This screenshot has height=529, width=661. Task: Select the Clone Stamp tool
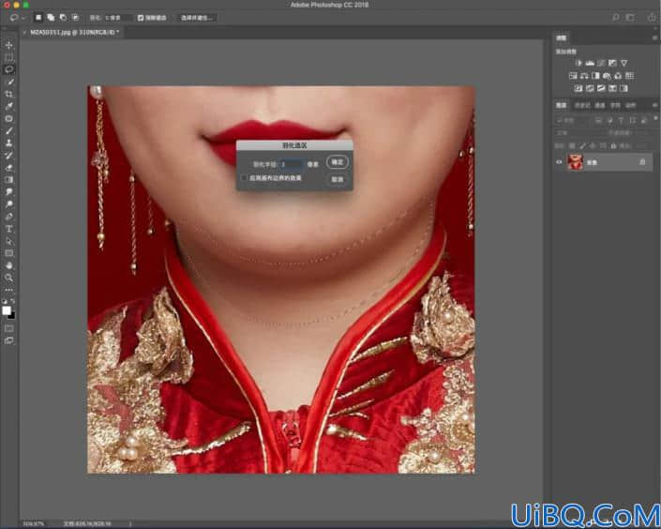click(8, 143)
